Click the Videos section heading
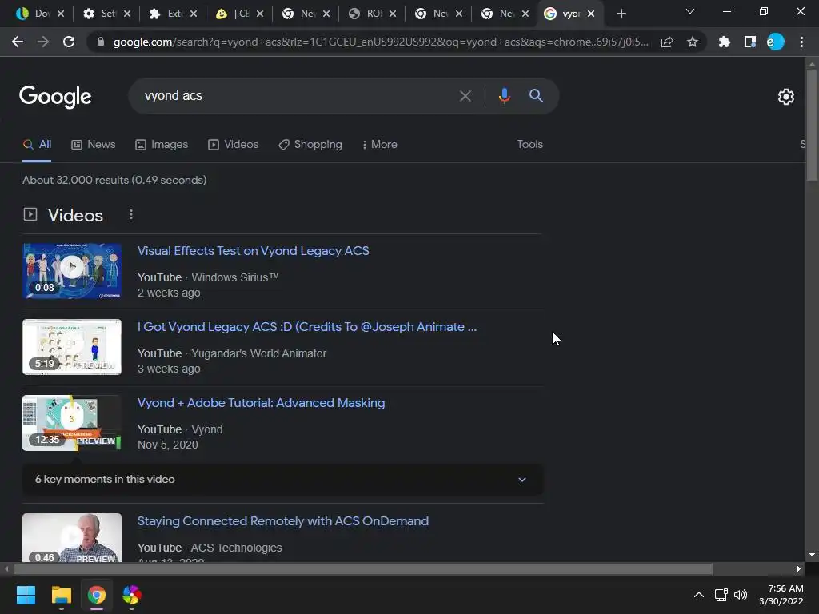This screenshot has height=614, width=819. click(75, 216)
